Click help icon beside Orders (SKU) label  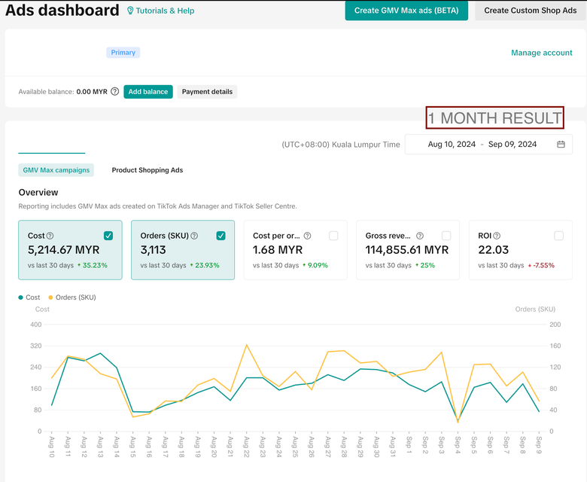tap(194, 236)
